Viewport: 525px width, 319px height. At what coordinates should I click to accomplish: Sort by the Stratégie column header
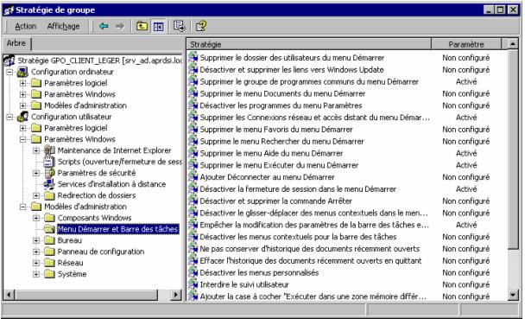pos(309,44)
